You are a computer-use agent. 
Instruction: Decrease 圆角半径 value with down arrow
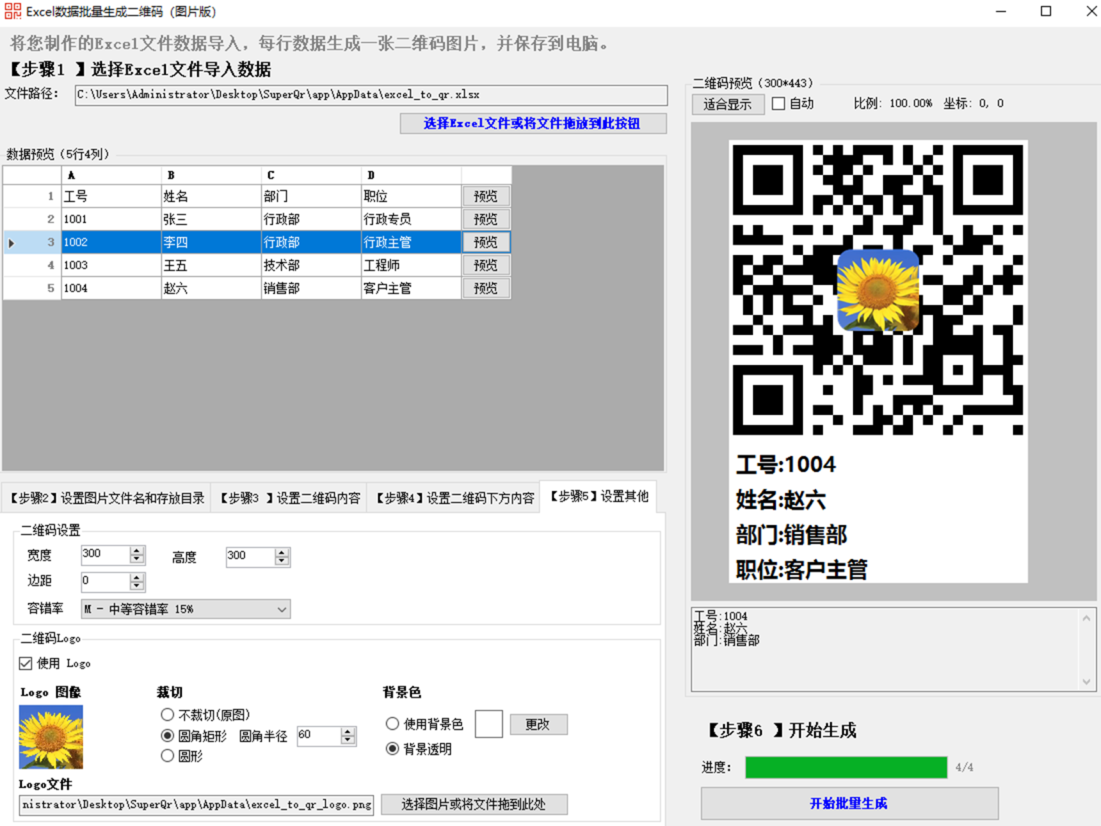tap(348, 740)
